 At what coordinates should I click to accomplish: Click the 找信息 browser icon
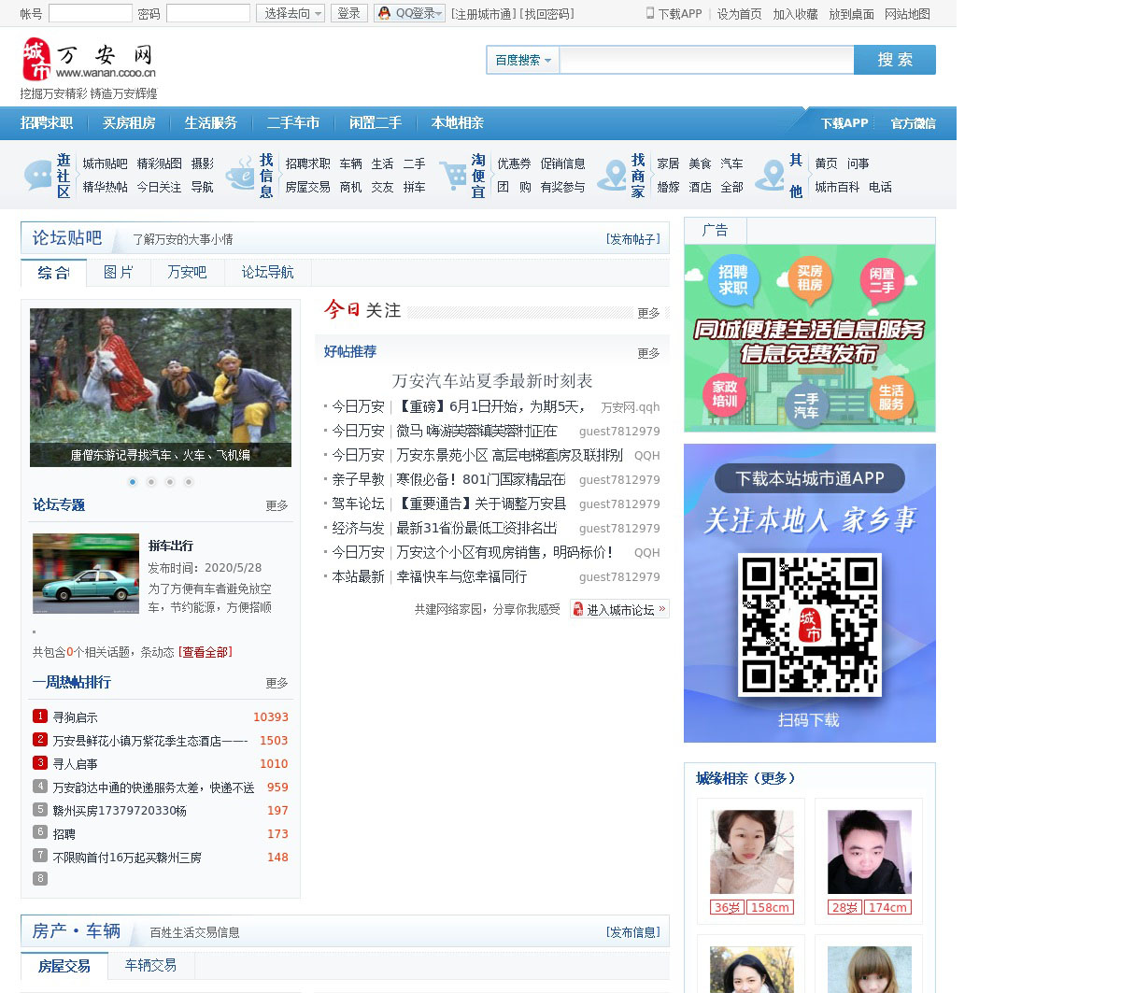coord(240,175)
